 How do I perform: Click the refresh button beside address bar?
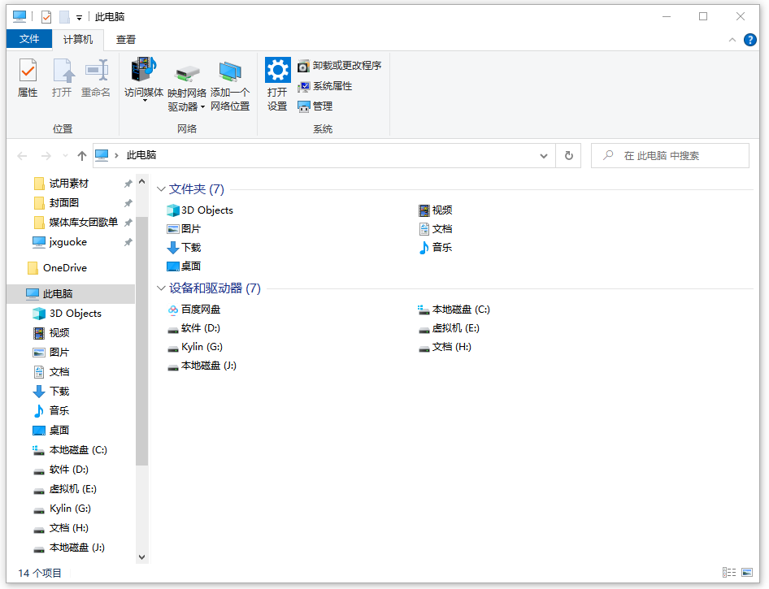pos(569,156)
